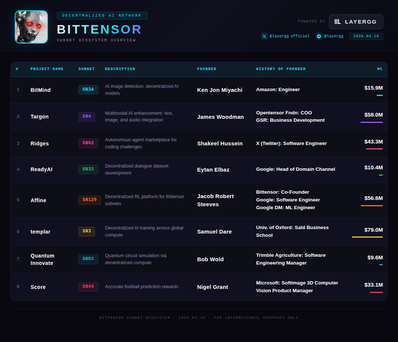
Task: Click 'Amazon: Engineer' history text
Action: click(278, 90)
